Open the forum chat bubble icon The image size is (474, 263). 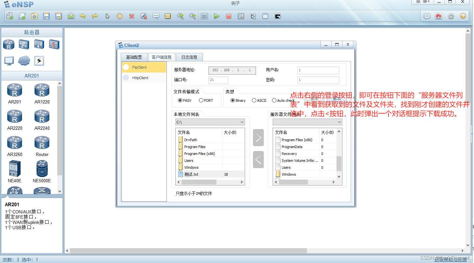pos(427,16)
